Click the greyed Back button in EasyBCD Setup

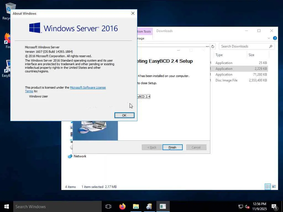click(152, 147)
